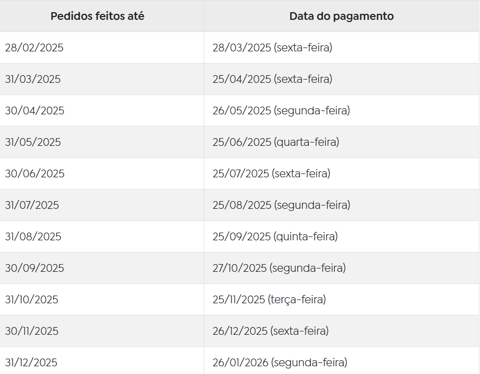This screenshot has width=480, height=374.
Task: Click the 30/09/2025 order date cell
Action: tap(102, 268)
